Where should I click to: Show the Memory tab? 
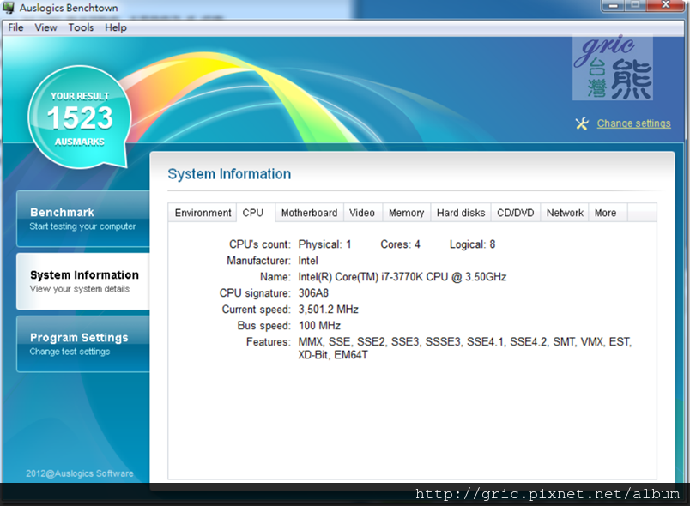[406, 213]
